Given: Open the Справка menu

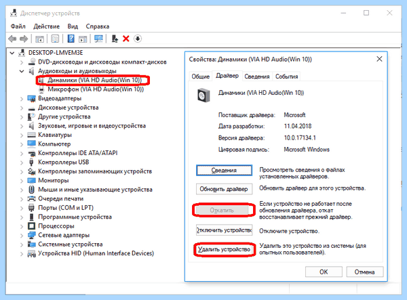Looking at the screenshot, I should coord(98,26).
